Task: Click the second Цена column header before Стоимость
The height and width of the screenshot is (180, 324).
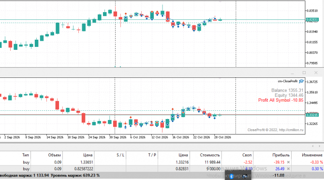Action: click(x=183, y=155)
